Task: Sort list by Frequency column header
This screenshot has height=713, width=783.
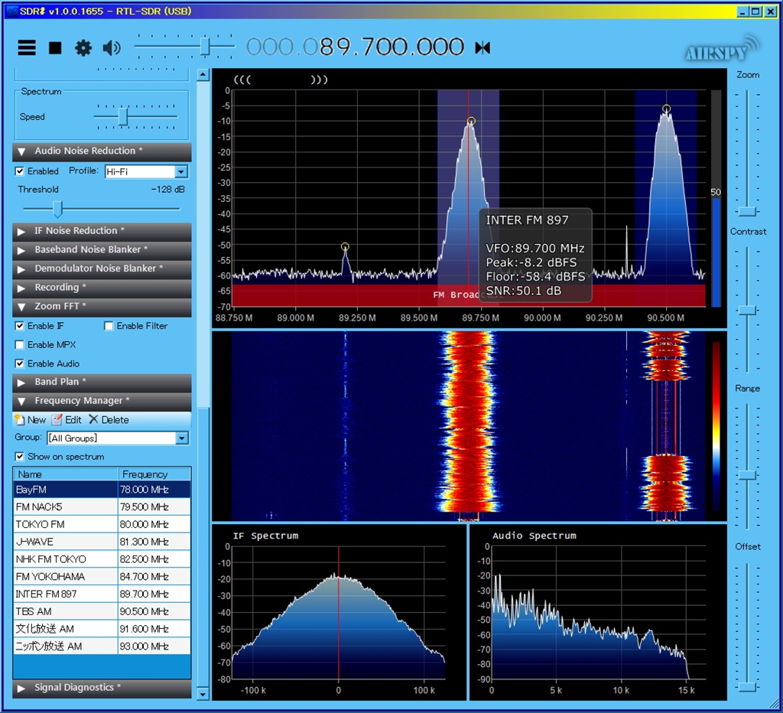Action: (x=154, y=474)
